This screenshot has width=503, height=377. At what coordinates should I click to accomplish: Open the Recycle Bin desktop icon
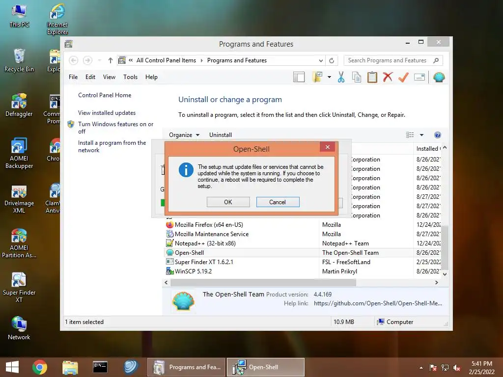[x=19, y=60]
